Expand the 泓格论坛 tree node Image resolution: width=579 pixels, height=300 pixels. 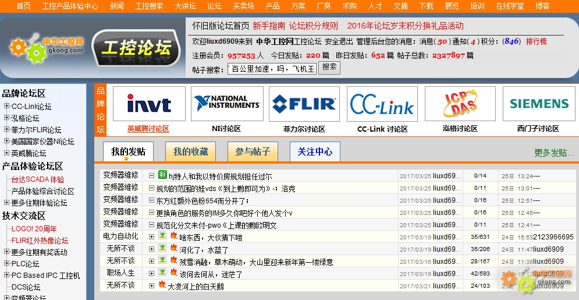(6, 118)
